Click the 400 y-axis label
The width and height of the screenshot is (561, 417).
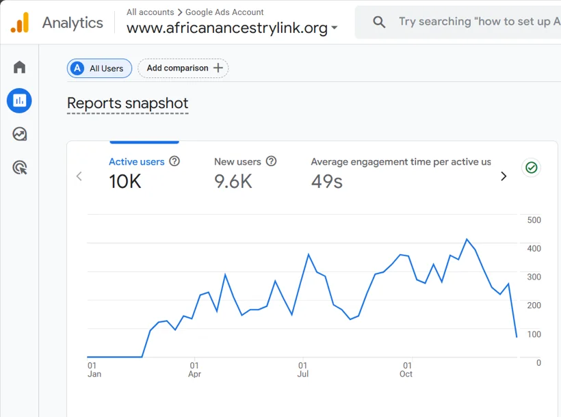534,249
